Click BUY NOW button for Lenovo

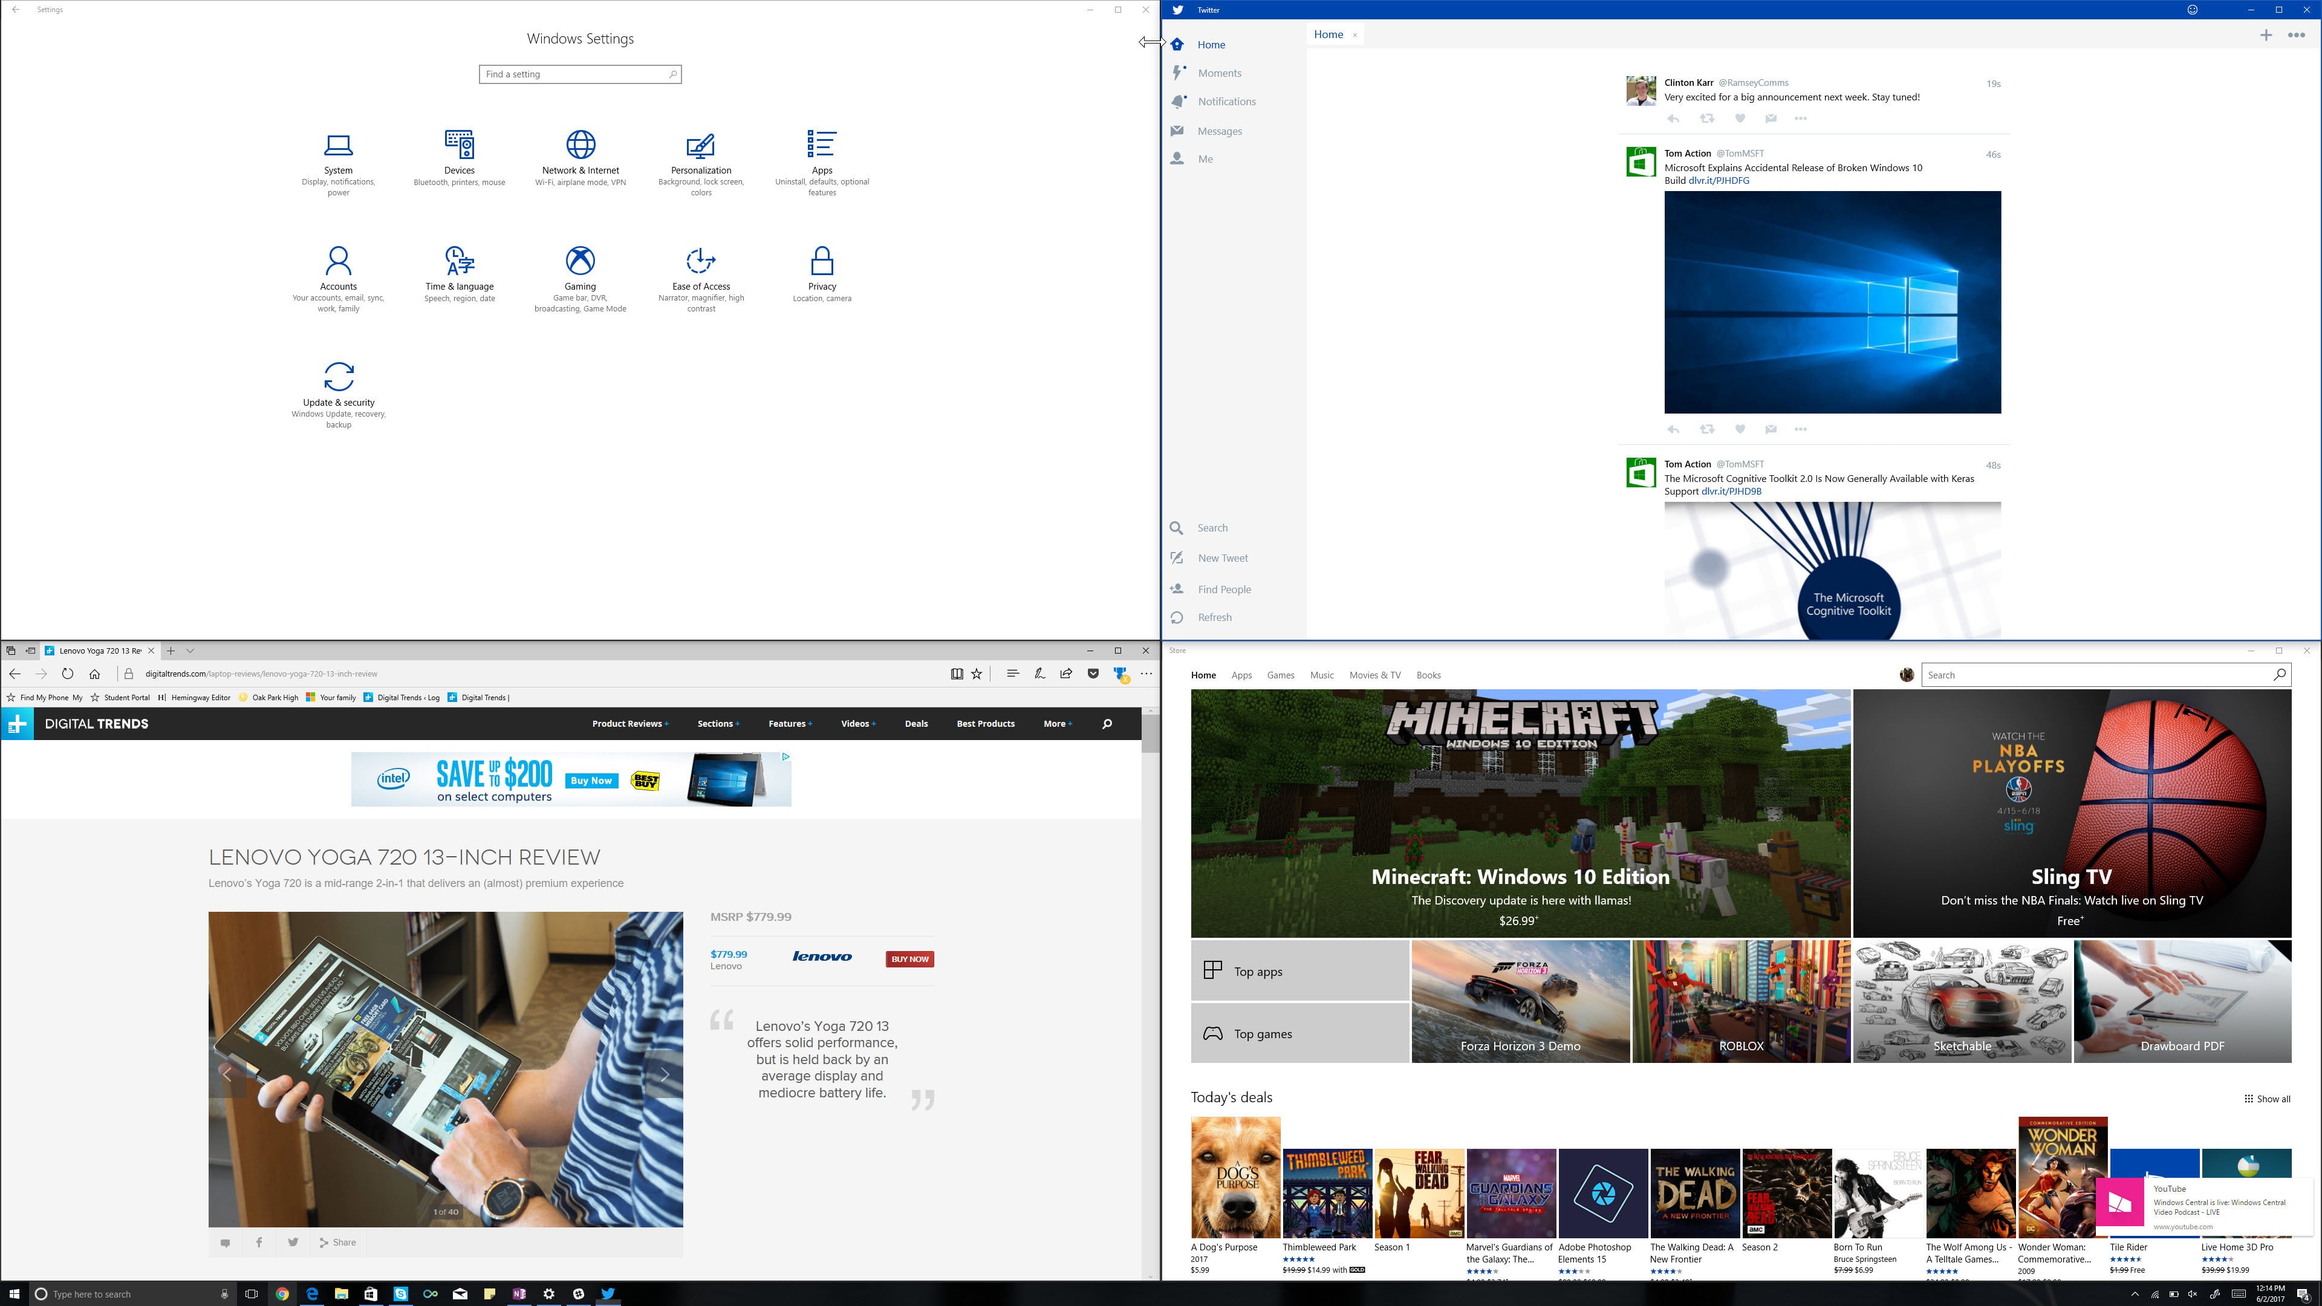click(x=909, y=959)
